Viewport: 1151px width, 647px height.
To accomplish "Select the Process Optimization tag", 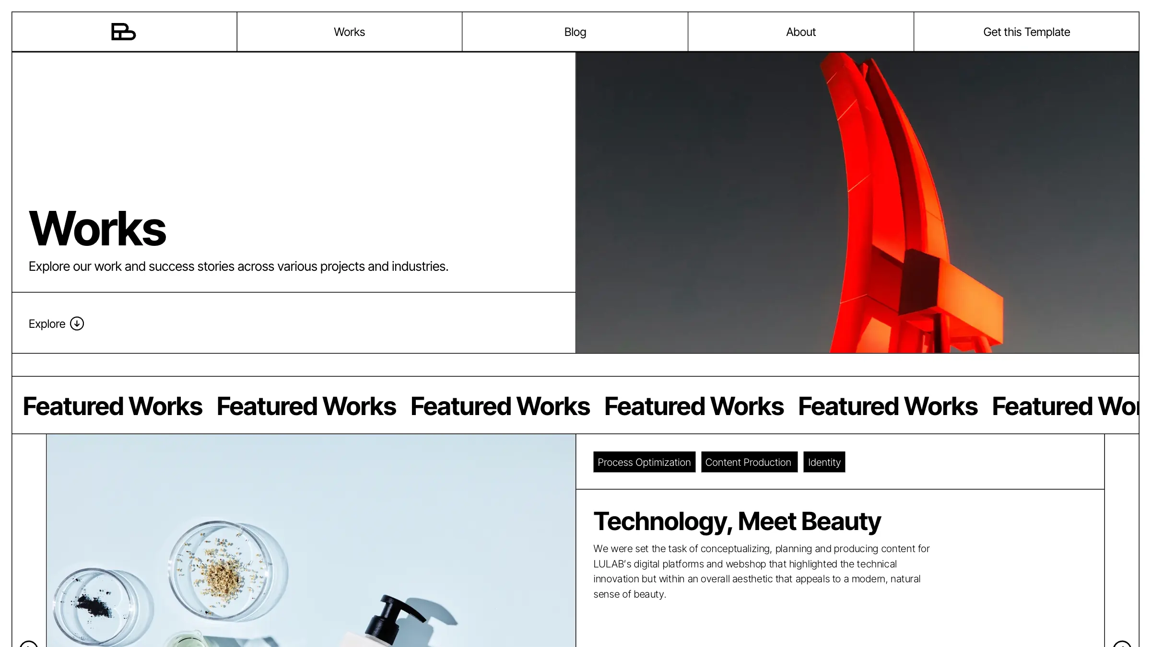I will tap(644, 462).
